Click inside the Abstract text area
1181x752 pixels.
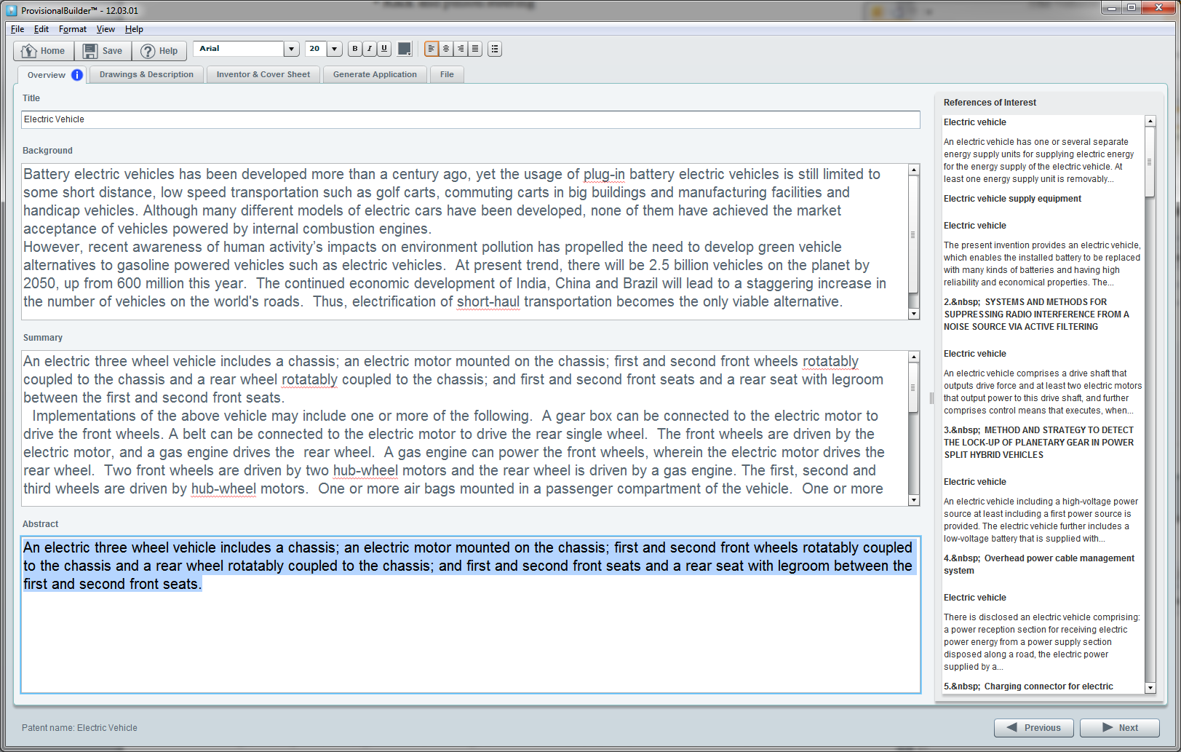click(x=471, y=615)
